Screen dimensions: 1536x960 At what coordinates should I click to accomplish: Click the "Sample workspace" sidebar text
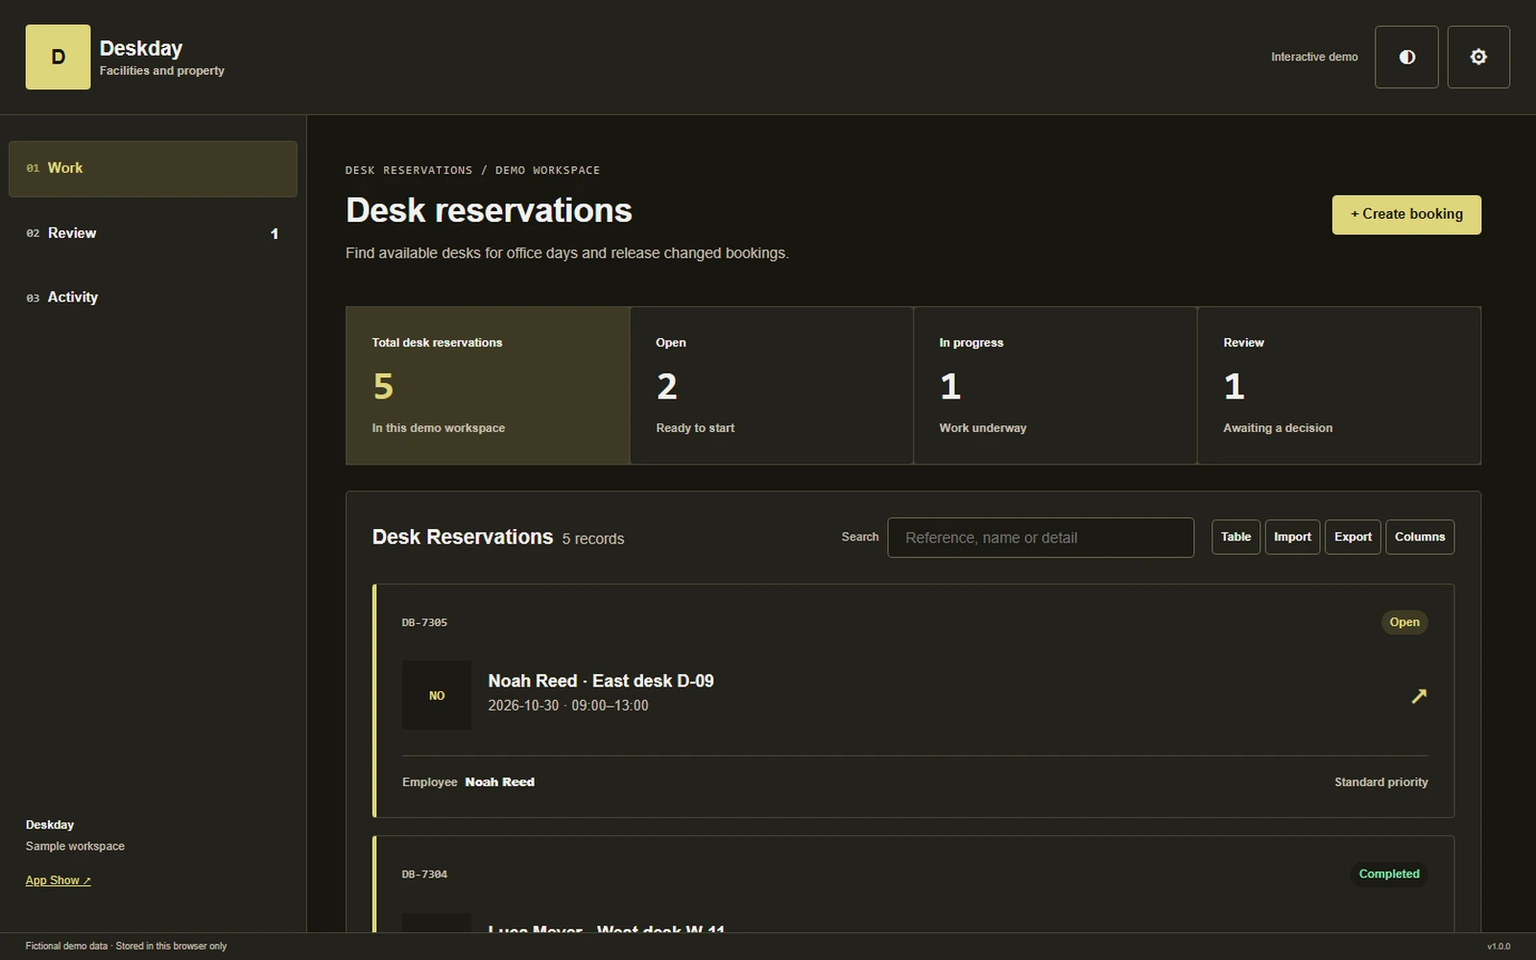coord(75,847)
